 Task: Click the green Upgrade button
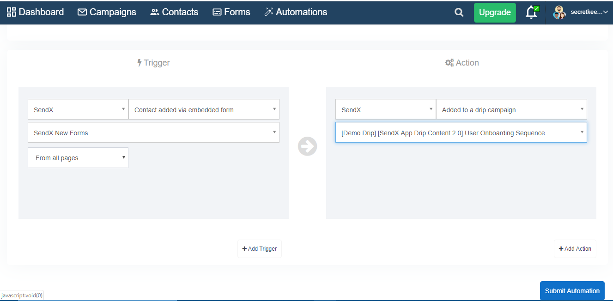click(495, 12)
